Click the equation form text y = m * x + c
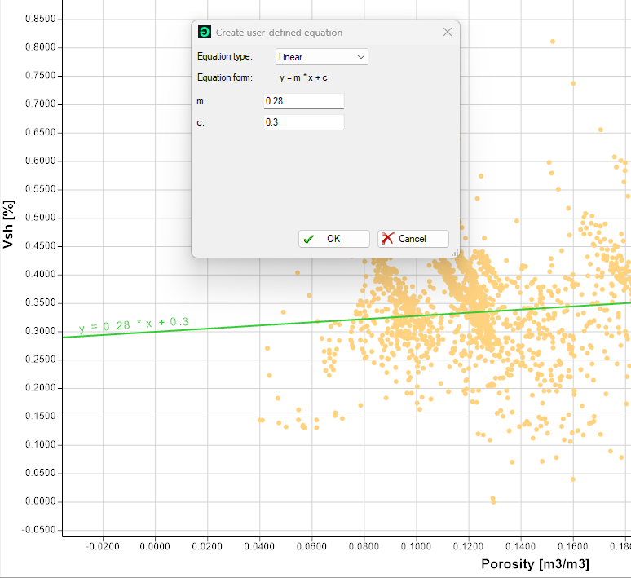 pos(303,77)
